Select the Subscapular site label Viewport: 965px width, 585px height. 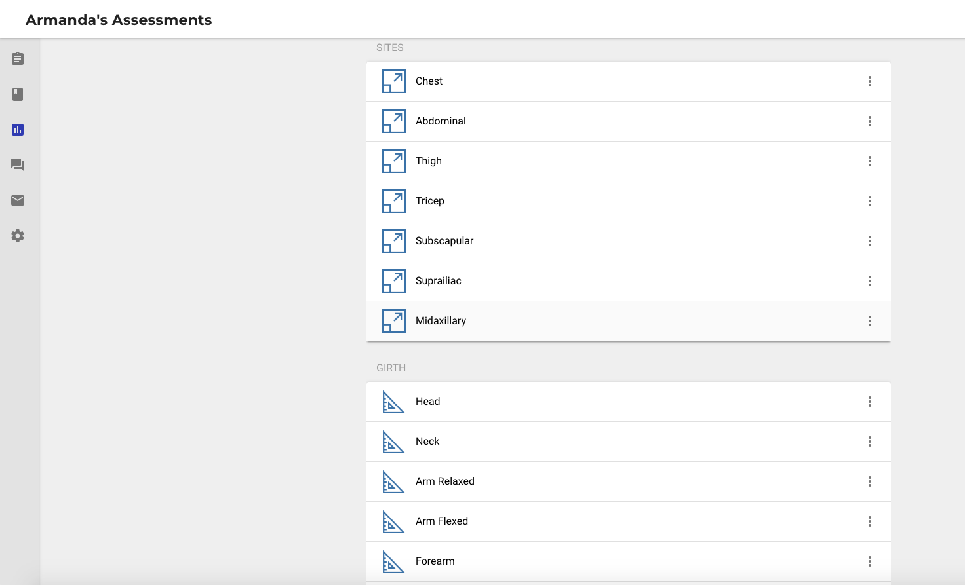pyautogui.click(x=444, y=241)
